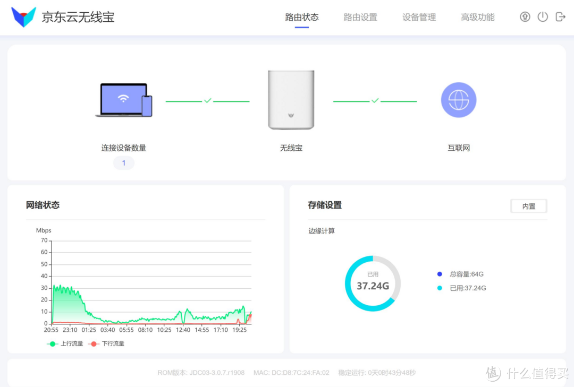Click the 互联网 globe icon

[x=458, y=99]
